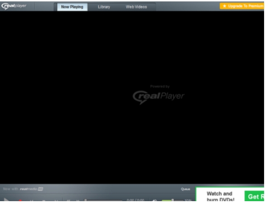The width and height of the screenshot is (265, 203).
Task: Click the RealPlayer logo in the header
Action: [x=14, y=6]
